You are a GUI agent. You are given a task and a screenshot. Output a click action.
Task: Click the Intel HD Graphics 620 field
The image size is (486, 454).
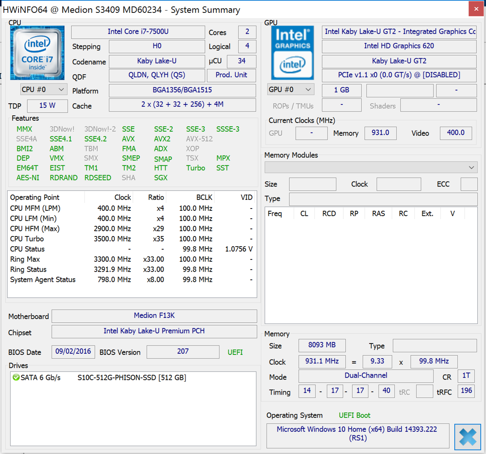click(399, 46)
